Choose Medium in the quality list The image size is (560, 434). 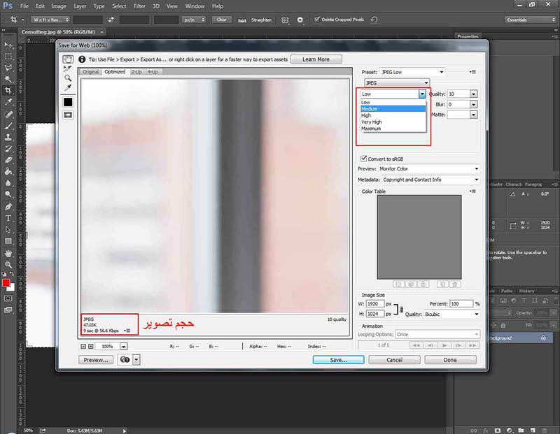tap(393, 109)
